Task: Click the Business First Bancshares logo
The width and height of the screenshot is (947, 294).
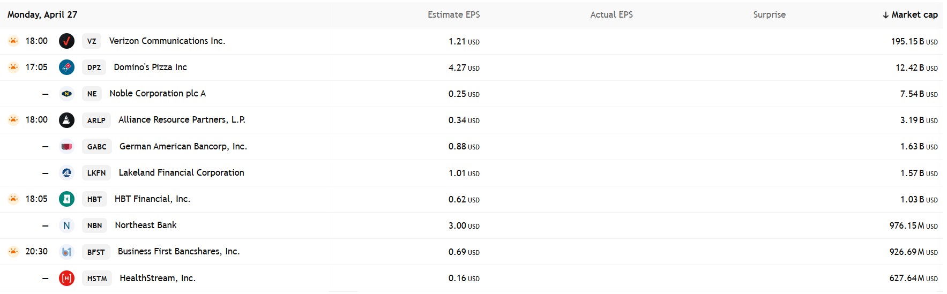Action: (66, 252)
